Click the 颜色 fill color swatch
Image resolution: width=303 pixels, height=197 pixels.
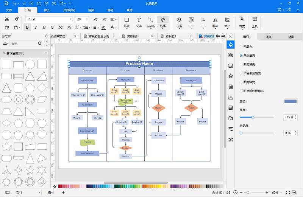pos(290,101)
